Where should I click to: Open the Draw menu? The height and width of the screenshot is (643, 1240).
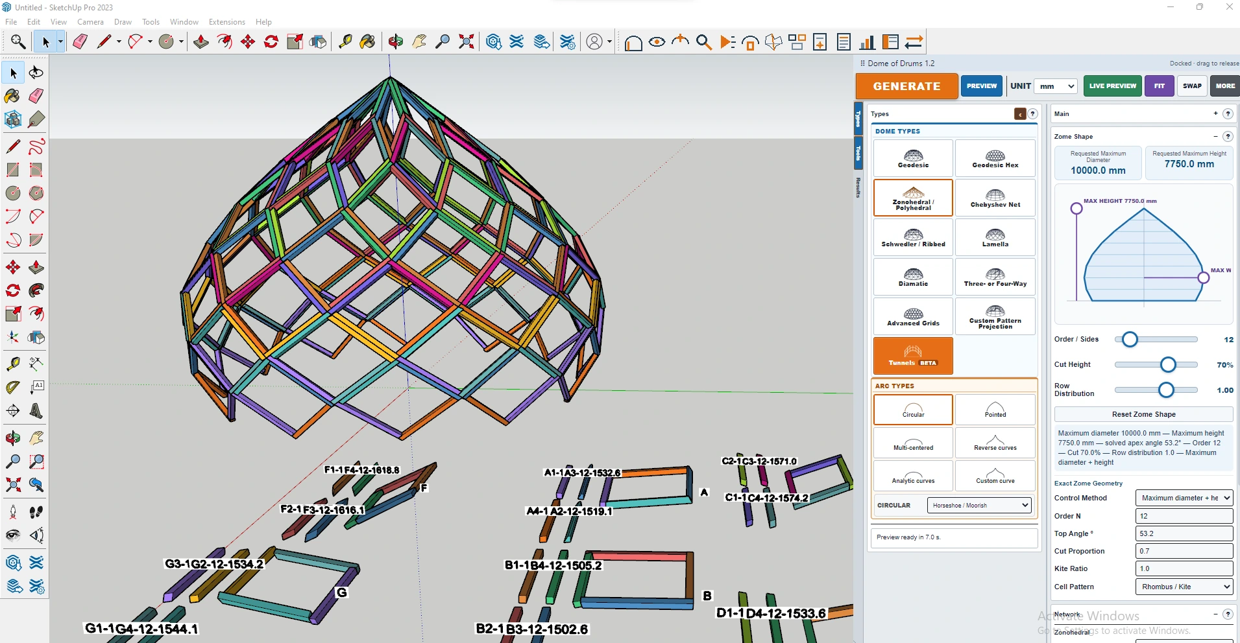point(123,22)
